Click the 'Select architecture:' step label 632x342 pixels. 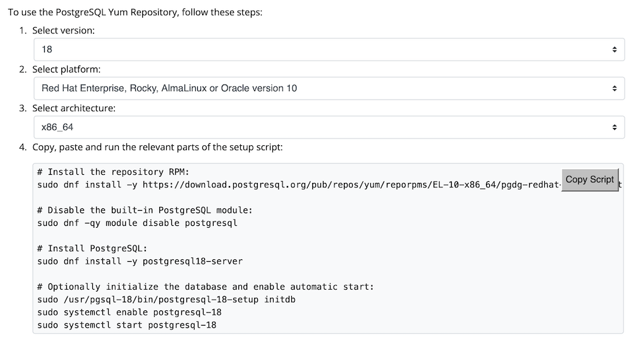tap(74, 109)
